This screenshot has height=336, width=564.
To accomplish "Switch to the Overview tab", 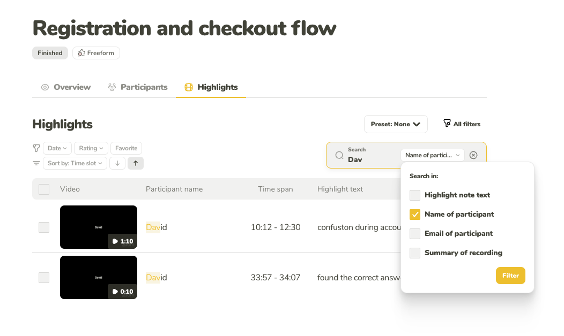I will [66, 87].
